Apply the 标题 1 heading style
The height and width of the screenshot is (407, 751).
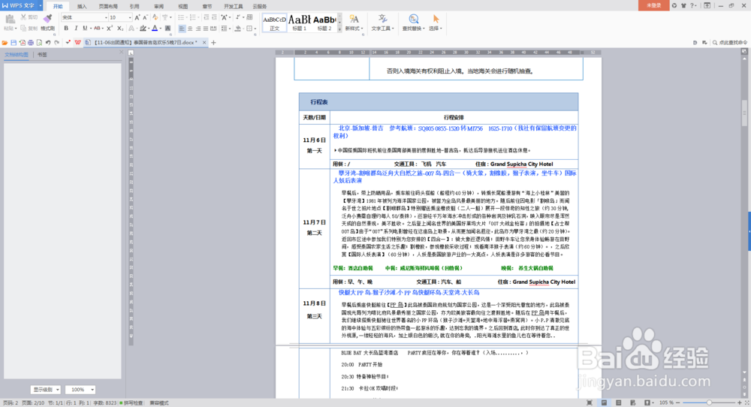coord(300,23)
